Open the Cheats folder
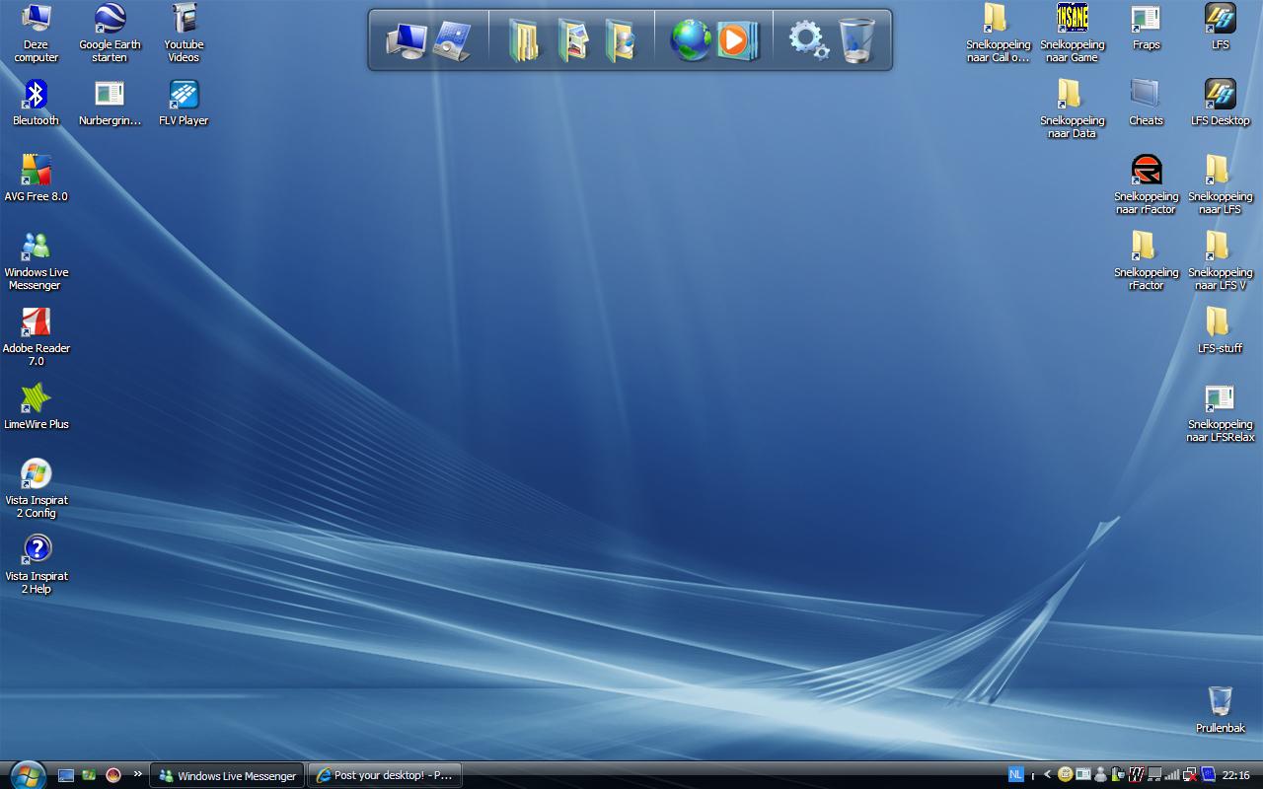The height and width of the screenshot is (789, 1263). pyautogui.click(x=1146, y=104)
